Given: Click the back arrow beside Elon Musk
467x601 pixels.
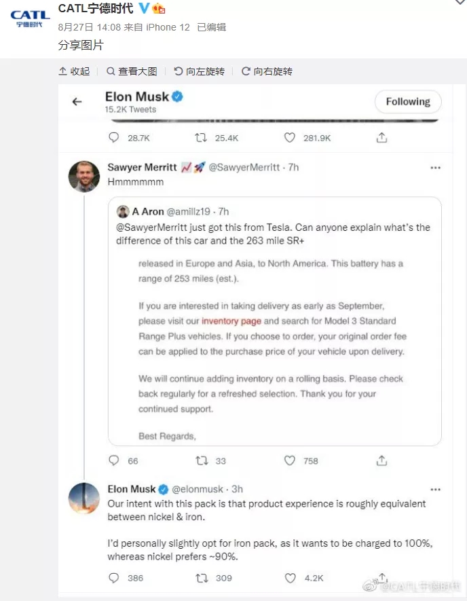Looking at the screenshot, I should (x=77, y=102).
